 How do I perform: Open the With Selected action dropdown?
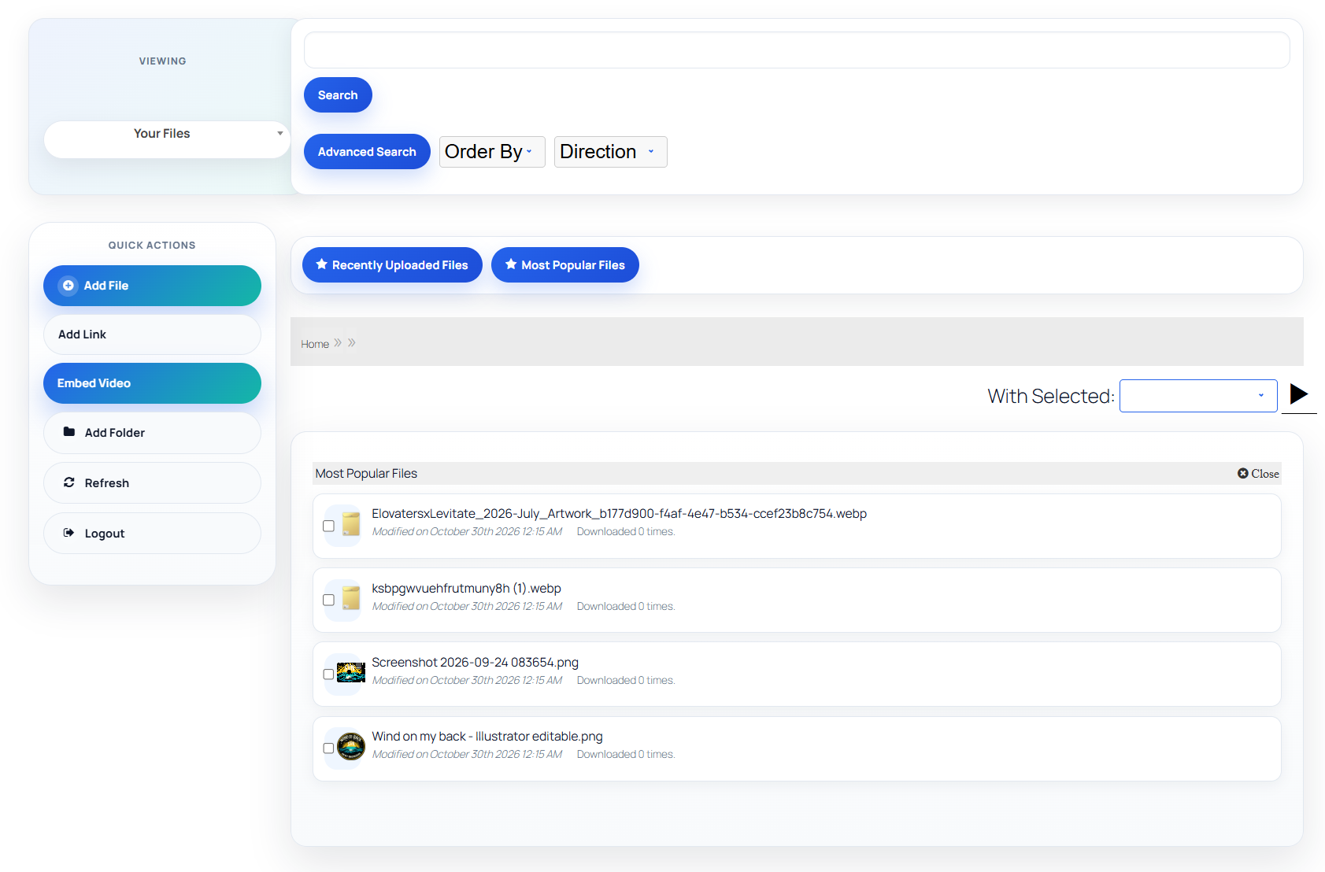(x=1198, y=396)
